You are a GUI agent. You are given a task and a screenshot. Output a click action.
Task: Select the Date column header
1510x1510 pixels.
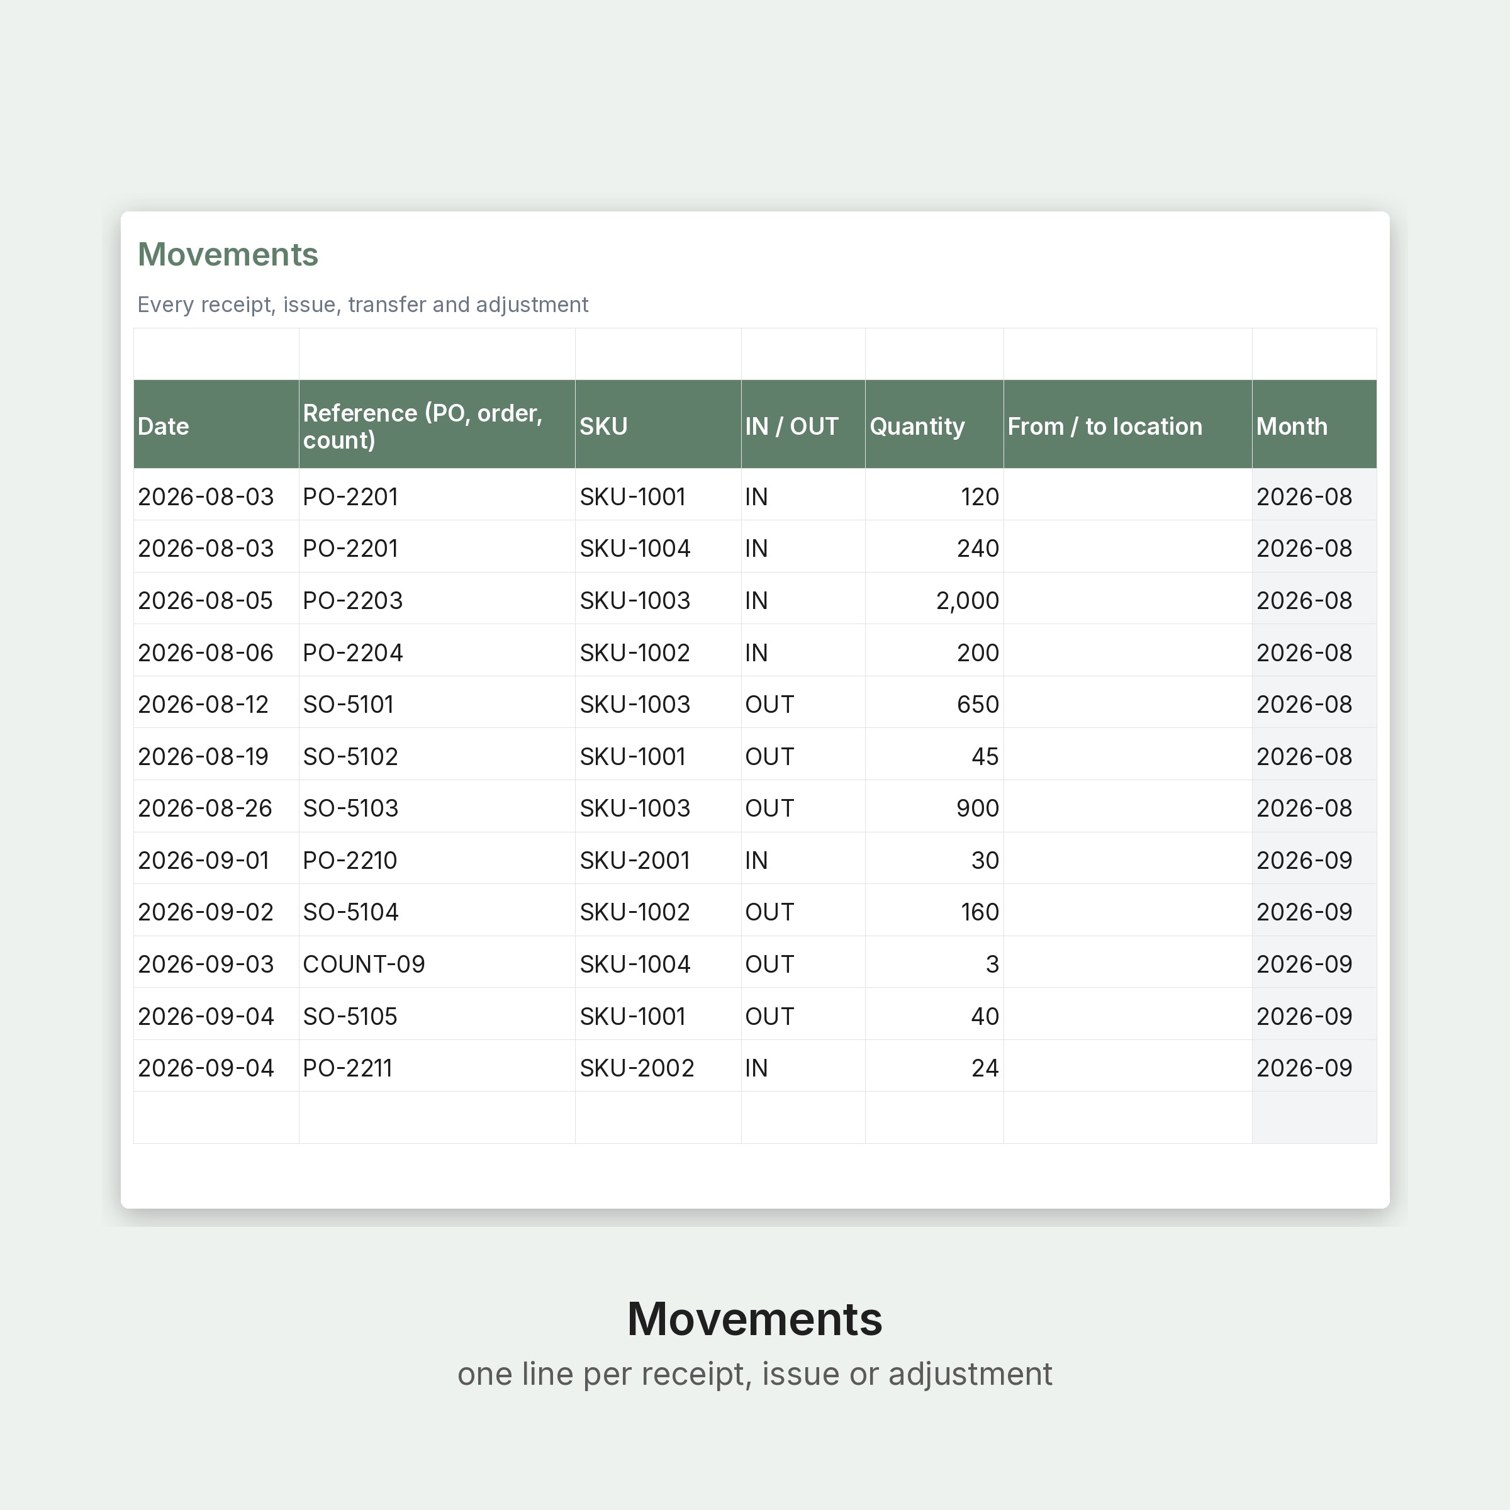(216, 425)
